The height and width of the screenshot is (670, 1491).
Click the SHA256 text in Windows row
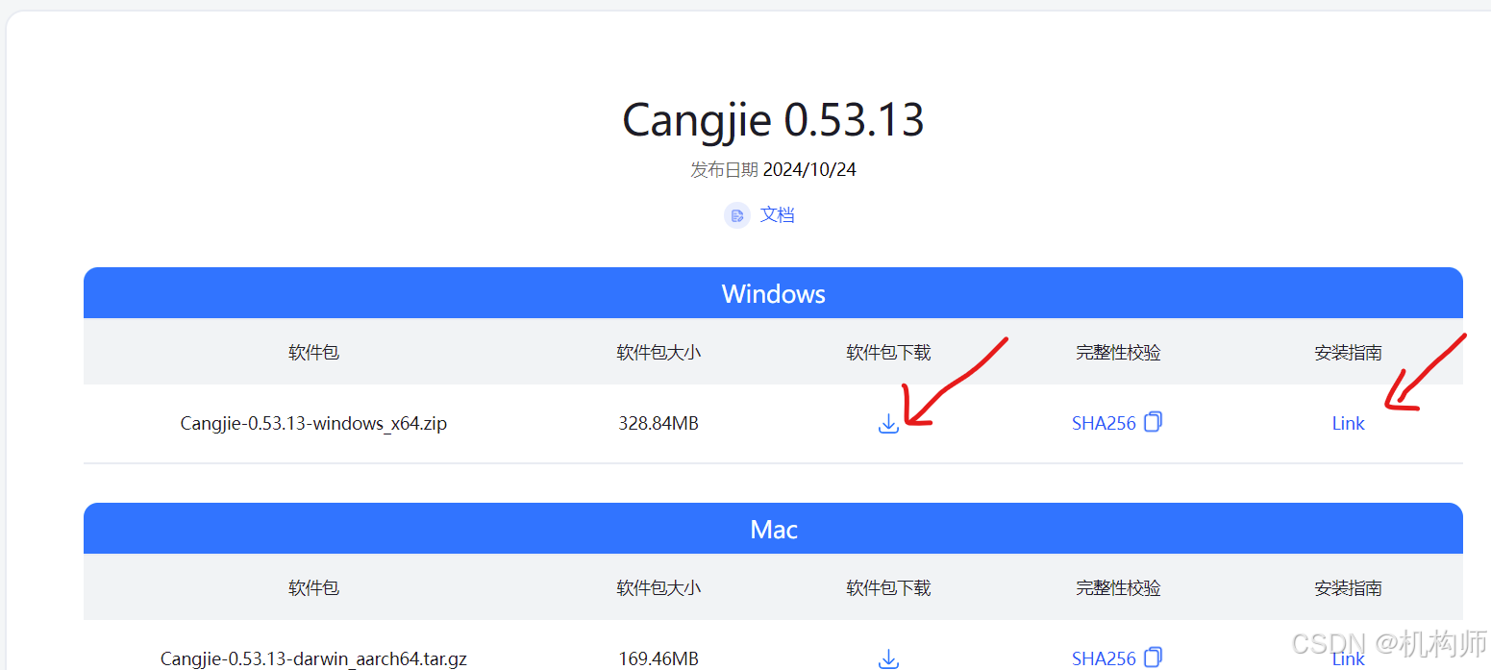point(1104,423)
